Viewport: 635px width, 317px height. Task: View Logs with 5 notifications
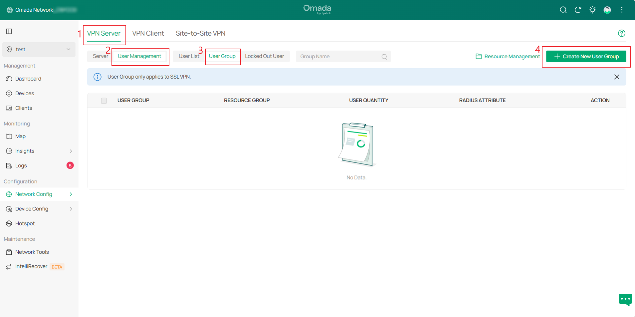[21, 165]
